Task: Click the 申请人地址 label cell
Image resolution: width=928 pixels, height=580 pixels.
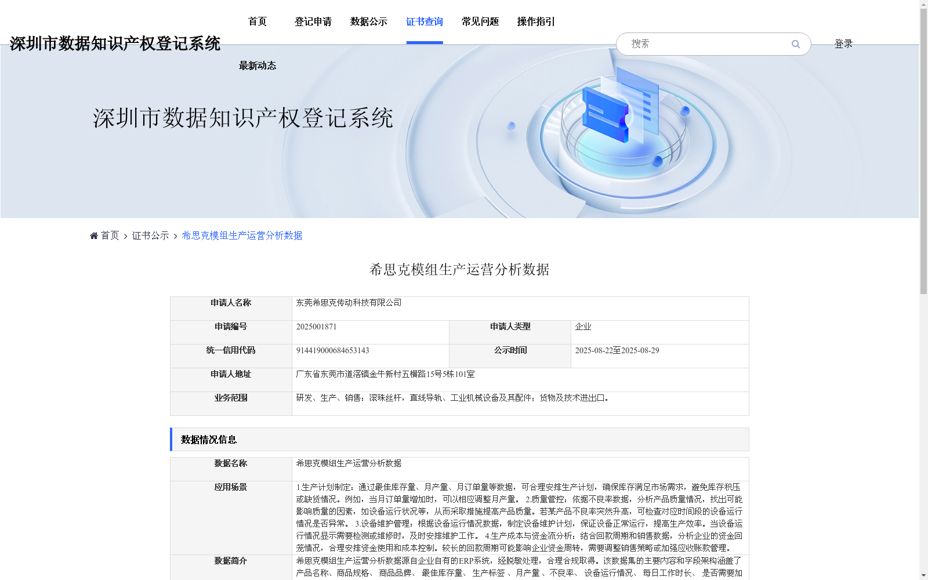Action: tap(231, 380)
